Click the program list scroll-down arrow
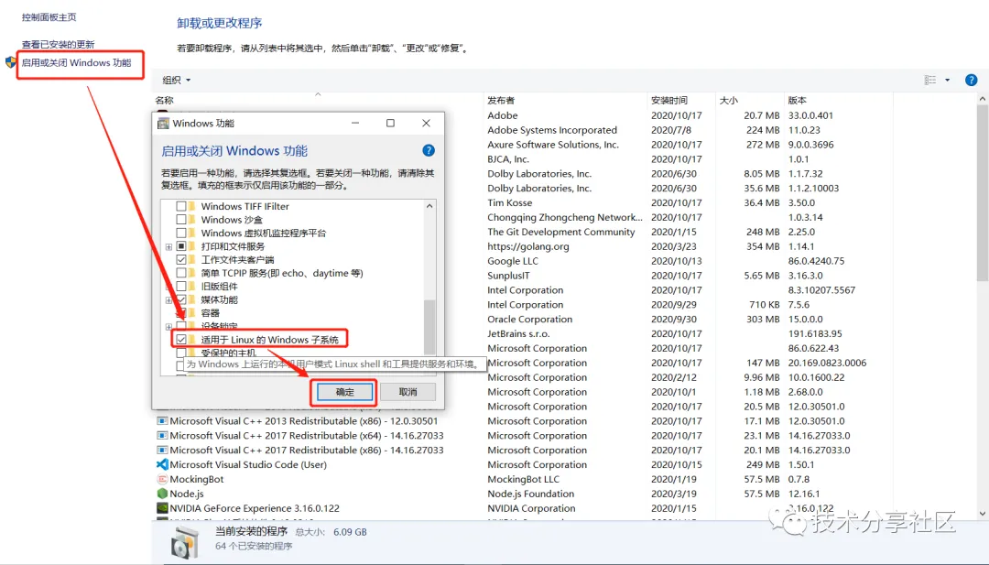This screenshot has width=989, height=565. pyautogui.click(x=983, y=515)
